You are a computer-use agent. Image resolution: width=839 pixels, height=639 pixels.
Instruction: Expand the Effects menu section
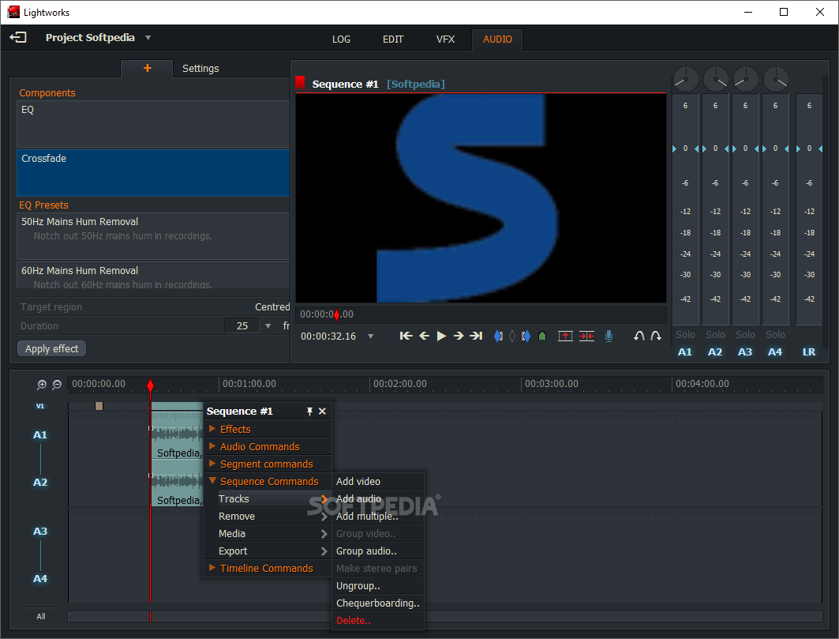[268, 429]
